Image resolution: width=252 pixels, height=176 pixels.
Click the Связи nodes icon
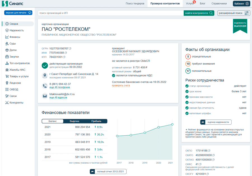(7, 96)
